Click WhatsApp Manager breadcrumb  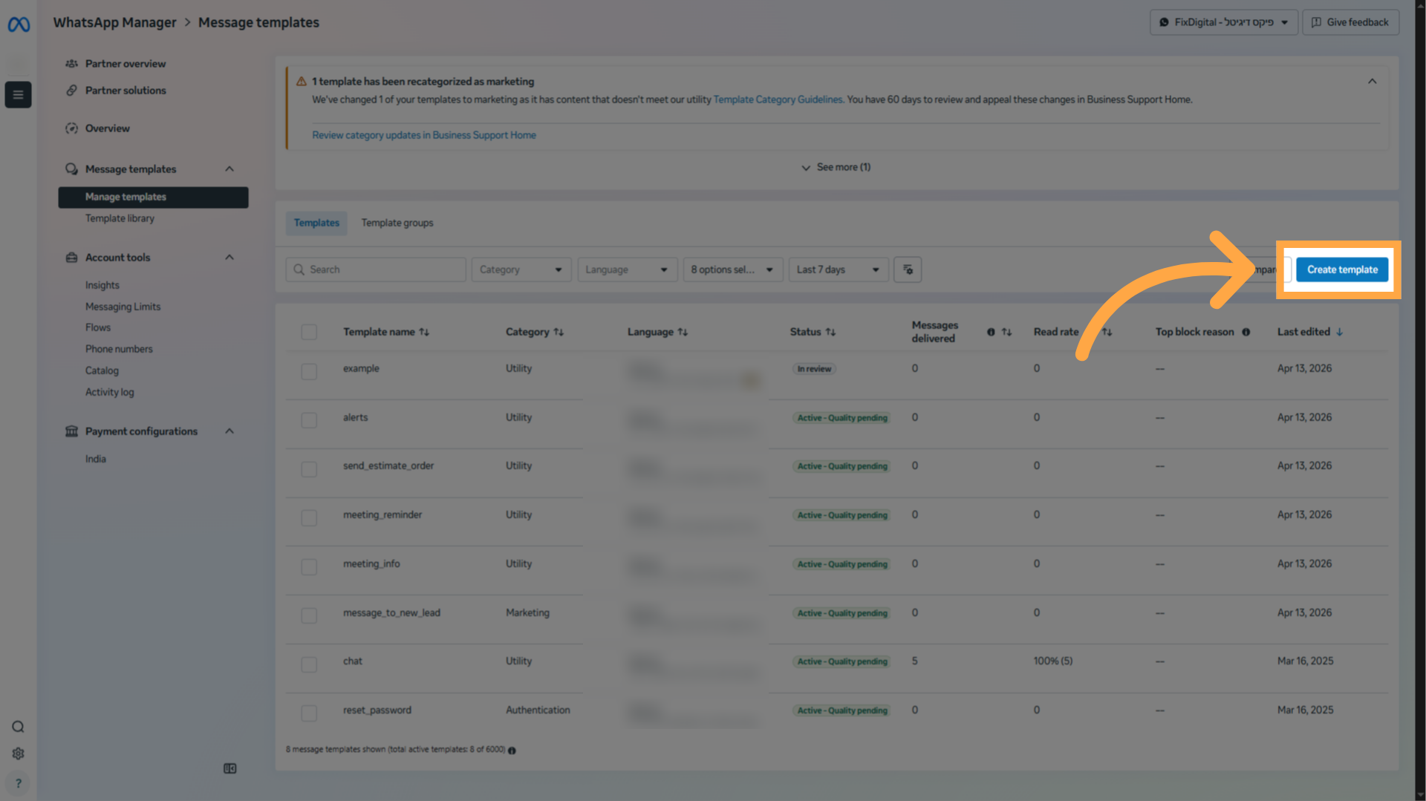[115, 23]
